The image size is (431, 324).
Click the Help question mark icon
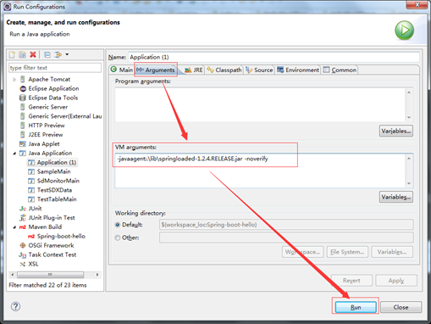15,306
